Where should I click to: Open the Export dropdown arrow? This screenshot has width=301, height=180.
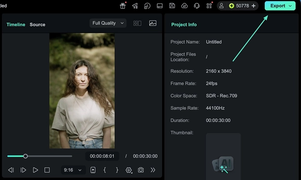[290, 6]
